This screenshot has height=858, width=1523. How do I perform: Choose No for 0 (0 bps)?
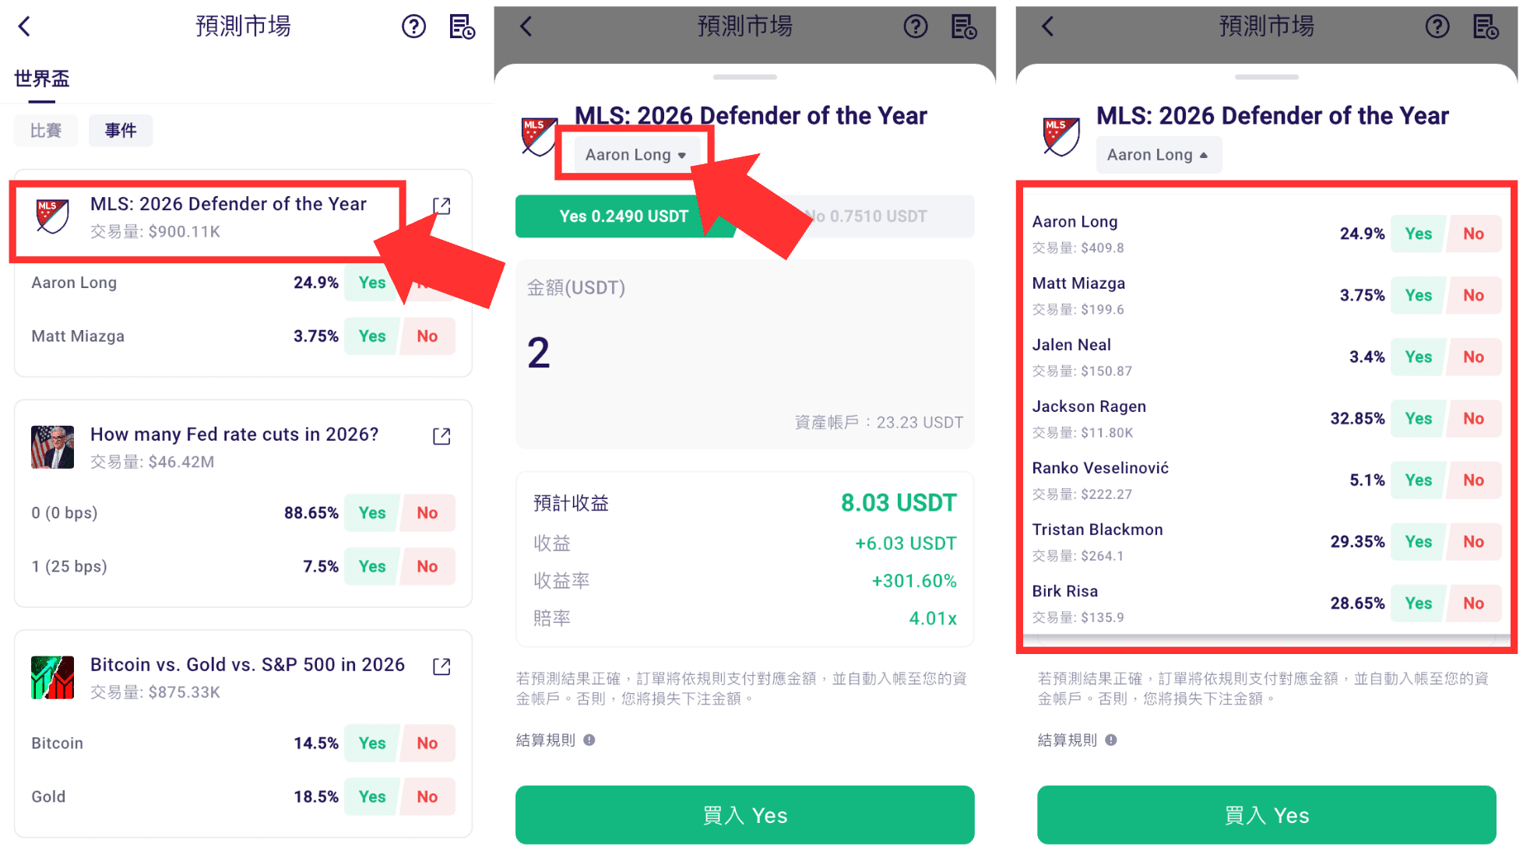(x=427, y=513)
